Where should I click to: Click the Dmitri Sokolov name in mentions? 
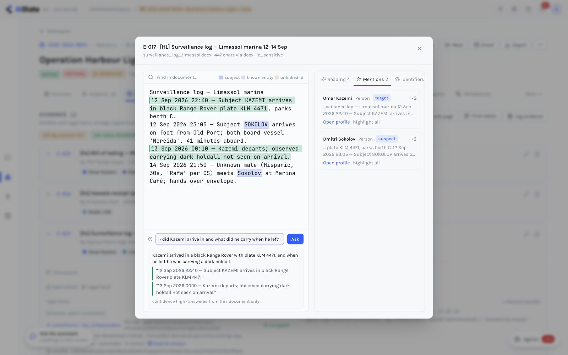click(339, 139)
